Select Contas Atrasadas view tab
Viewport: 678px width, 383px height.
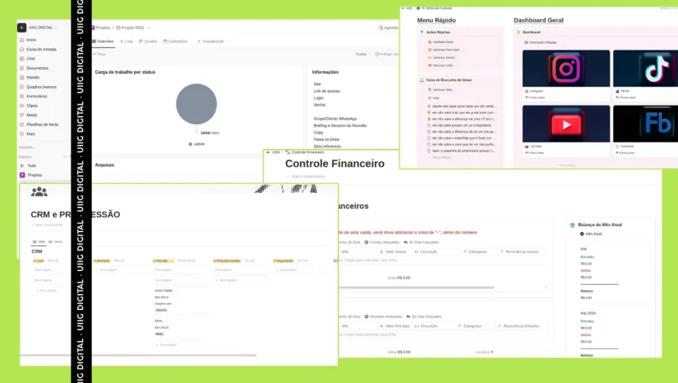pos(382,243)
